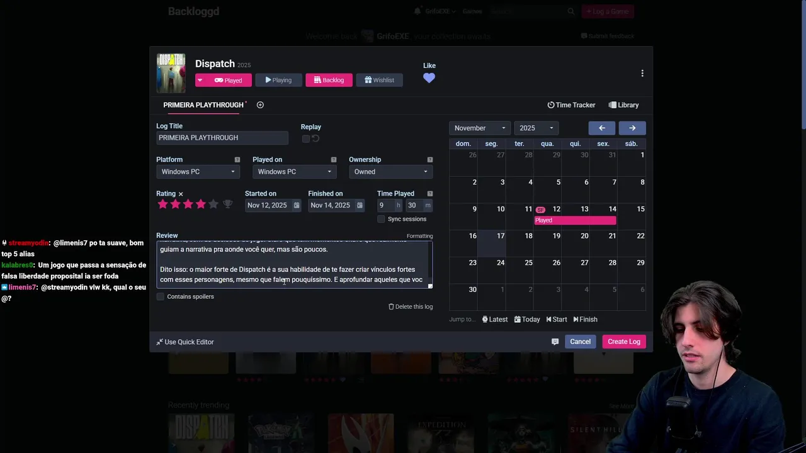Enable the Sync sessions checkbox
This screenshot has height=453, width=806.
pos(381,219)
